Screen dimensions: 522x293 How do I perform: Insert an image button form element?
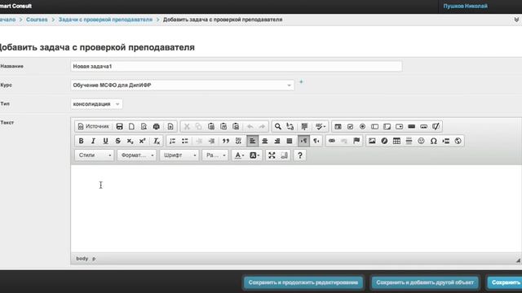coord(424,127)
